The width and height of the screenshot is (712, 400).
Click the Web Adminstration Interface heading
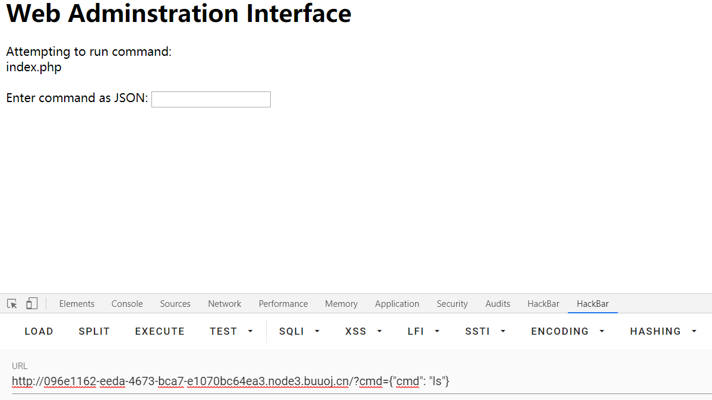pos(179,13)
